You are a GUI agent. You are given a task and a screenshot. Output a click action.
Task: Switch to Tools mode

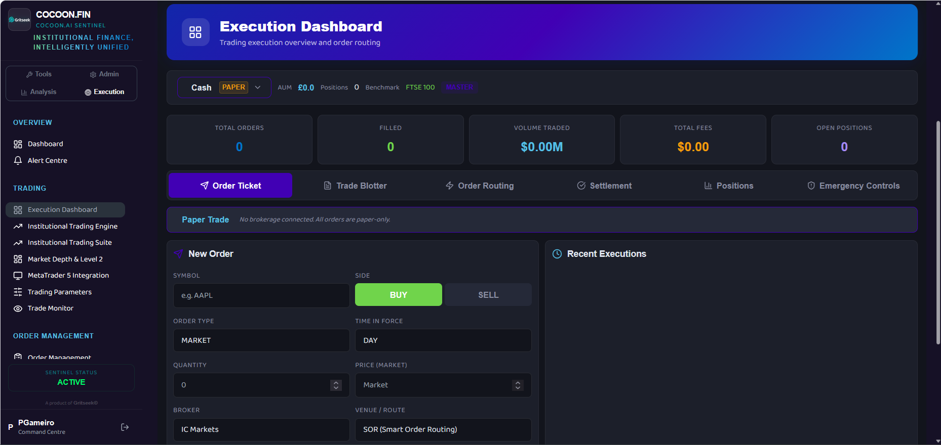pyautogui.click(x=39, y=74)
